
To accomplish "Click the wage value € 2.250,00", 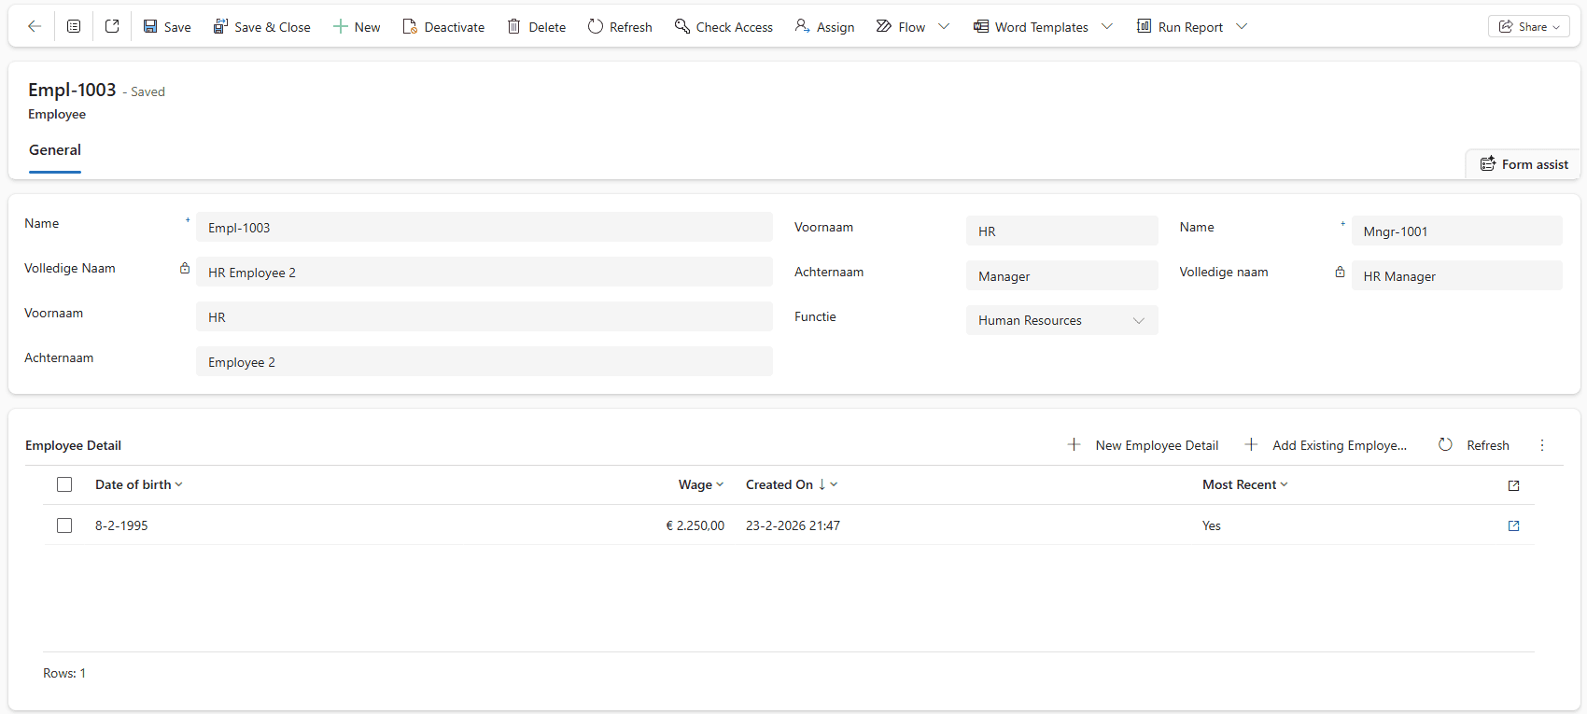I will pos(695,525).
